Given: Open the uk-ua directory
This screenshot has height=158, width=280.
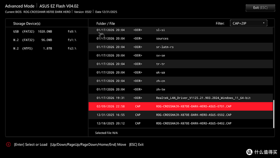Looking at the screenshot, I should [x=180, y=73].
